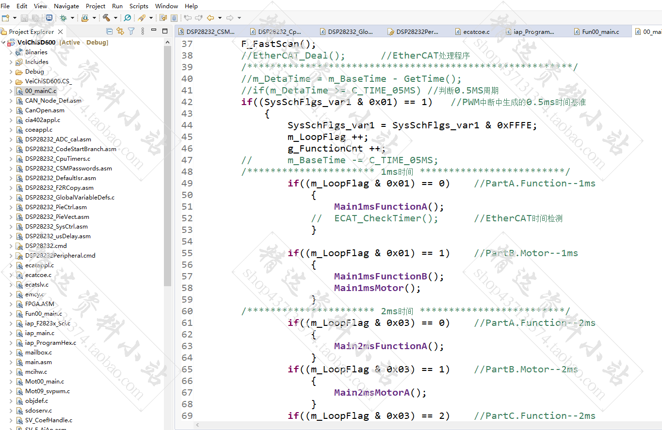Select DSP28232_SysCtrl.asm in tree

[x=56, y=227]
